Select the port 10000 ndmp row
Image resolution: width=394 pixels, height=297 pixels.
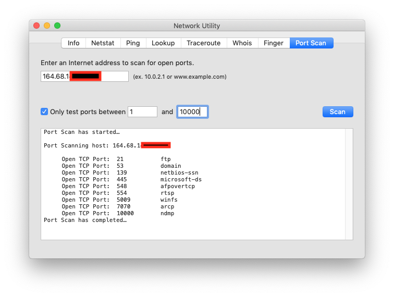point(118,213)
